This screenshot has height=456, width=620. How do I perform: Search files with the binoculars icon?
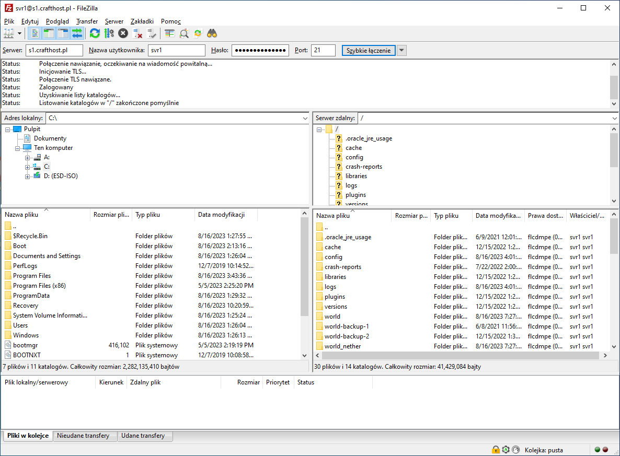tap(212, 33)
